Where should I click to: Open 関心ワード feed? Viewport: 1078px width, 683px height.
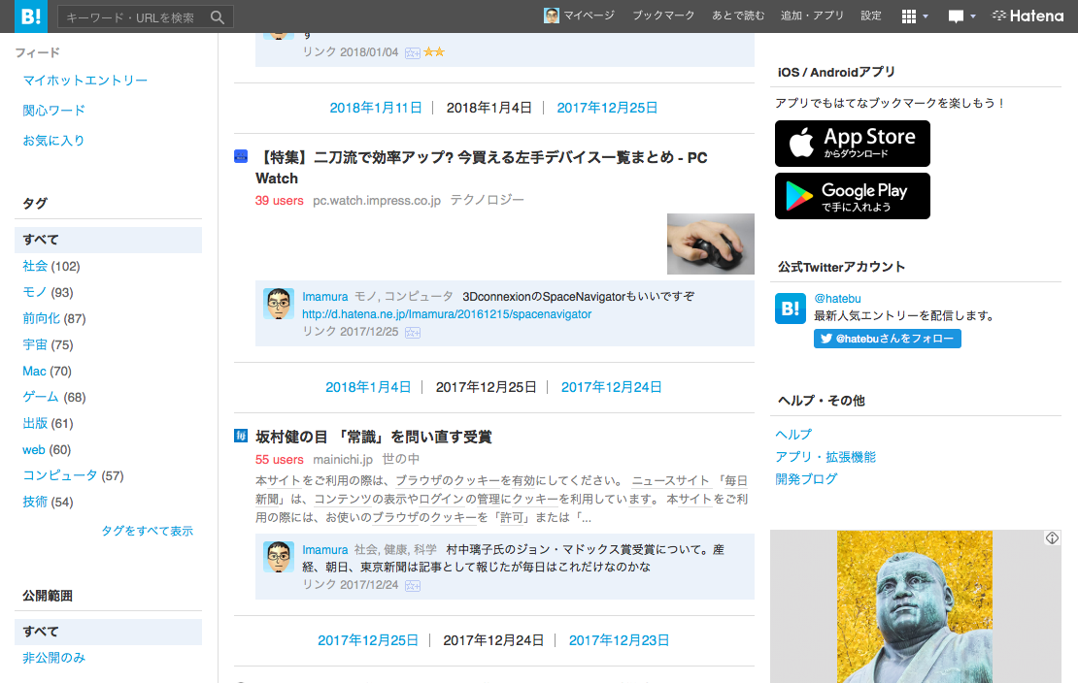pos(53,110)
